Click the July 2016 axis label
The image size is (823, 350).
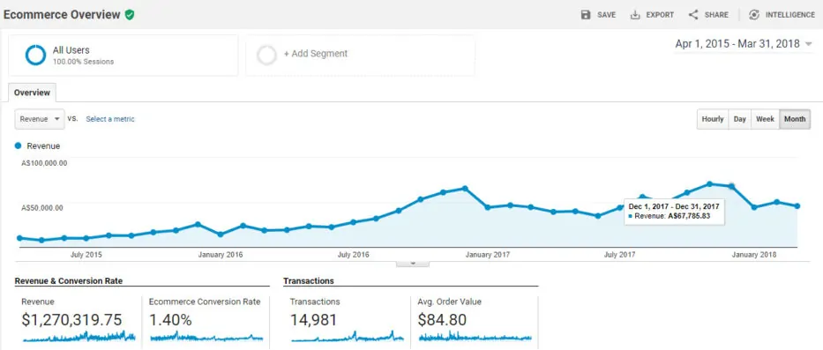pos(353,255)
